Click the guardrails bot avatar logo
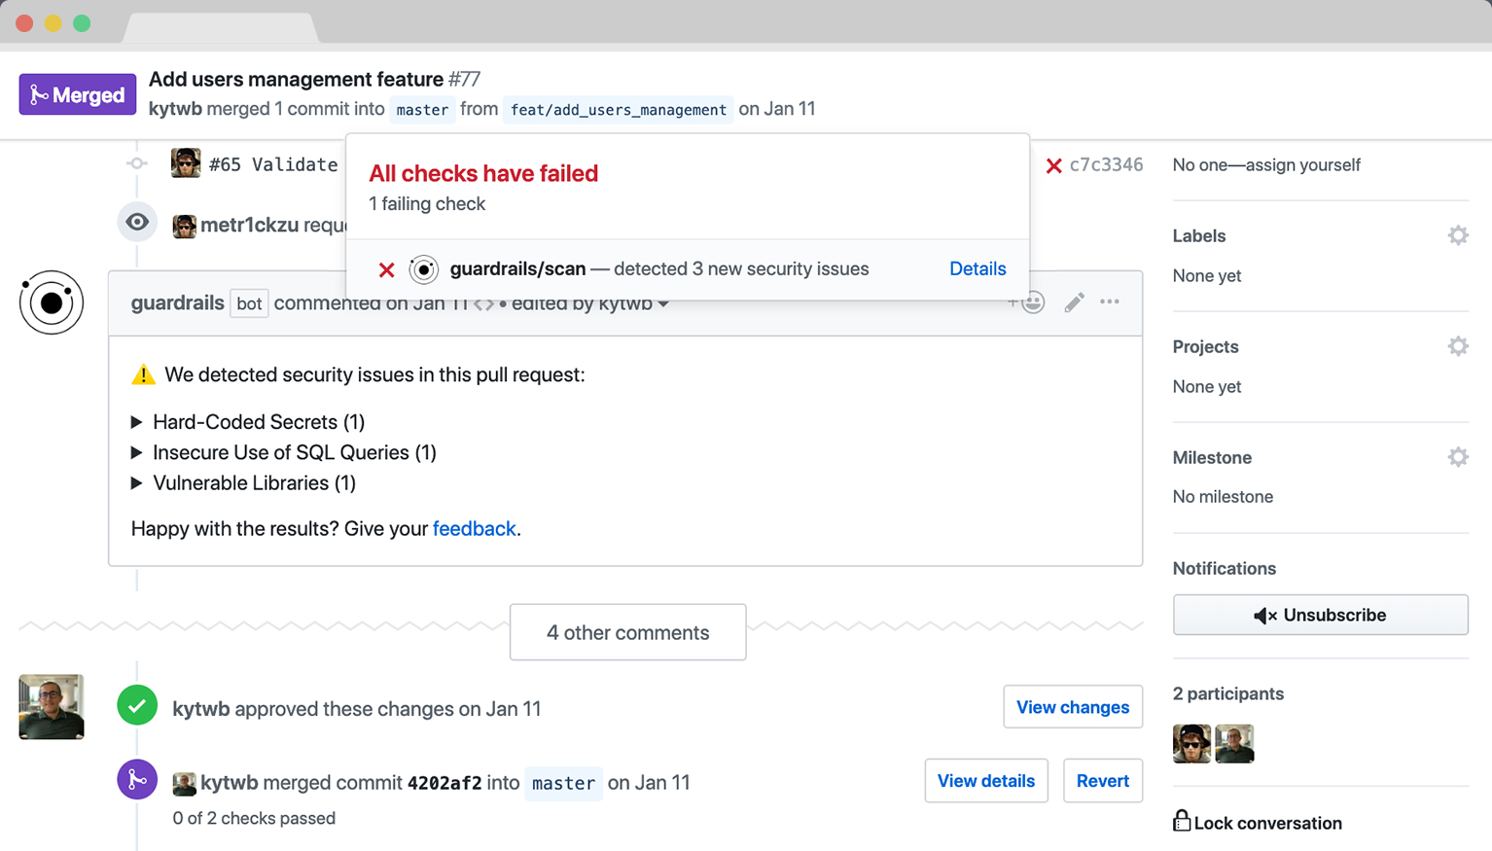The height and width of the screenshot is (851, 1492). click(52, 302)
